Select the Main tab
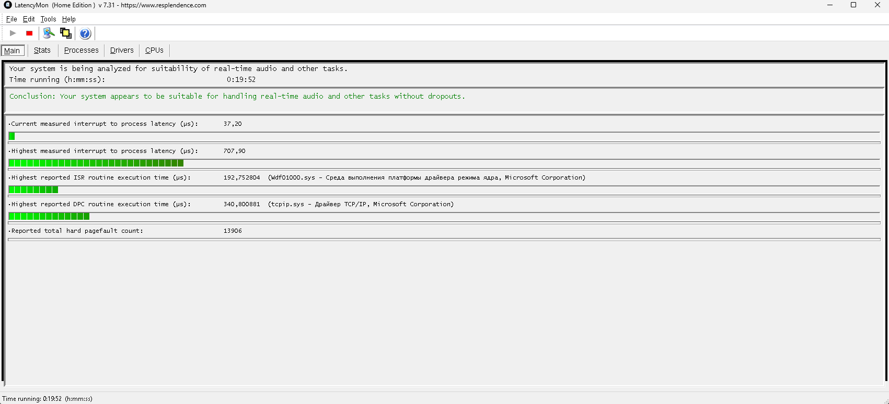Viewport: 889px width, 404px height. [x=13, y=50]
